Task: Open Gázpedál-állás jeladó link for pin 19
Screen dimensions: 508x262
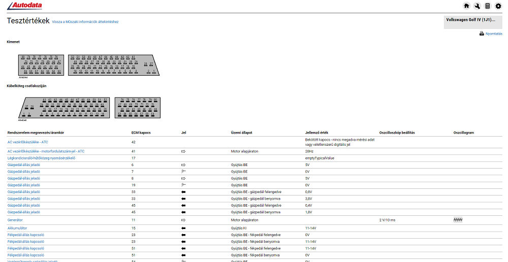Action: 24,185
